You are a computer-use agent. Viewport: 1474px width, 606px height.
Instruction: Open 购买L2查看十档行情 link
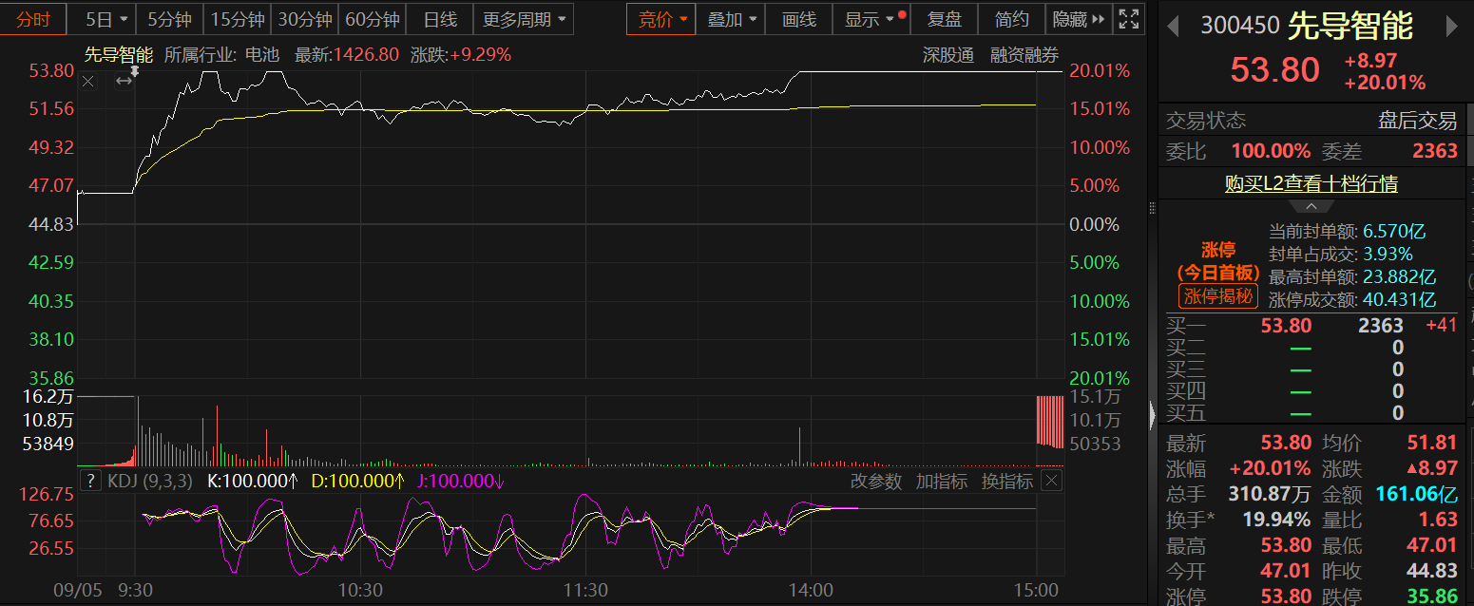coord(1311,183)
